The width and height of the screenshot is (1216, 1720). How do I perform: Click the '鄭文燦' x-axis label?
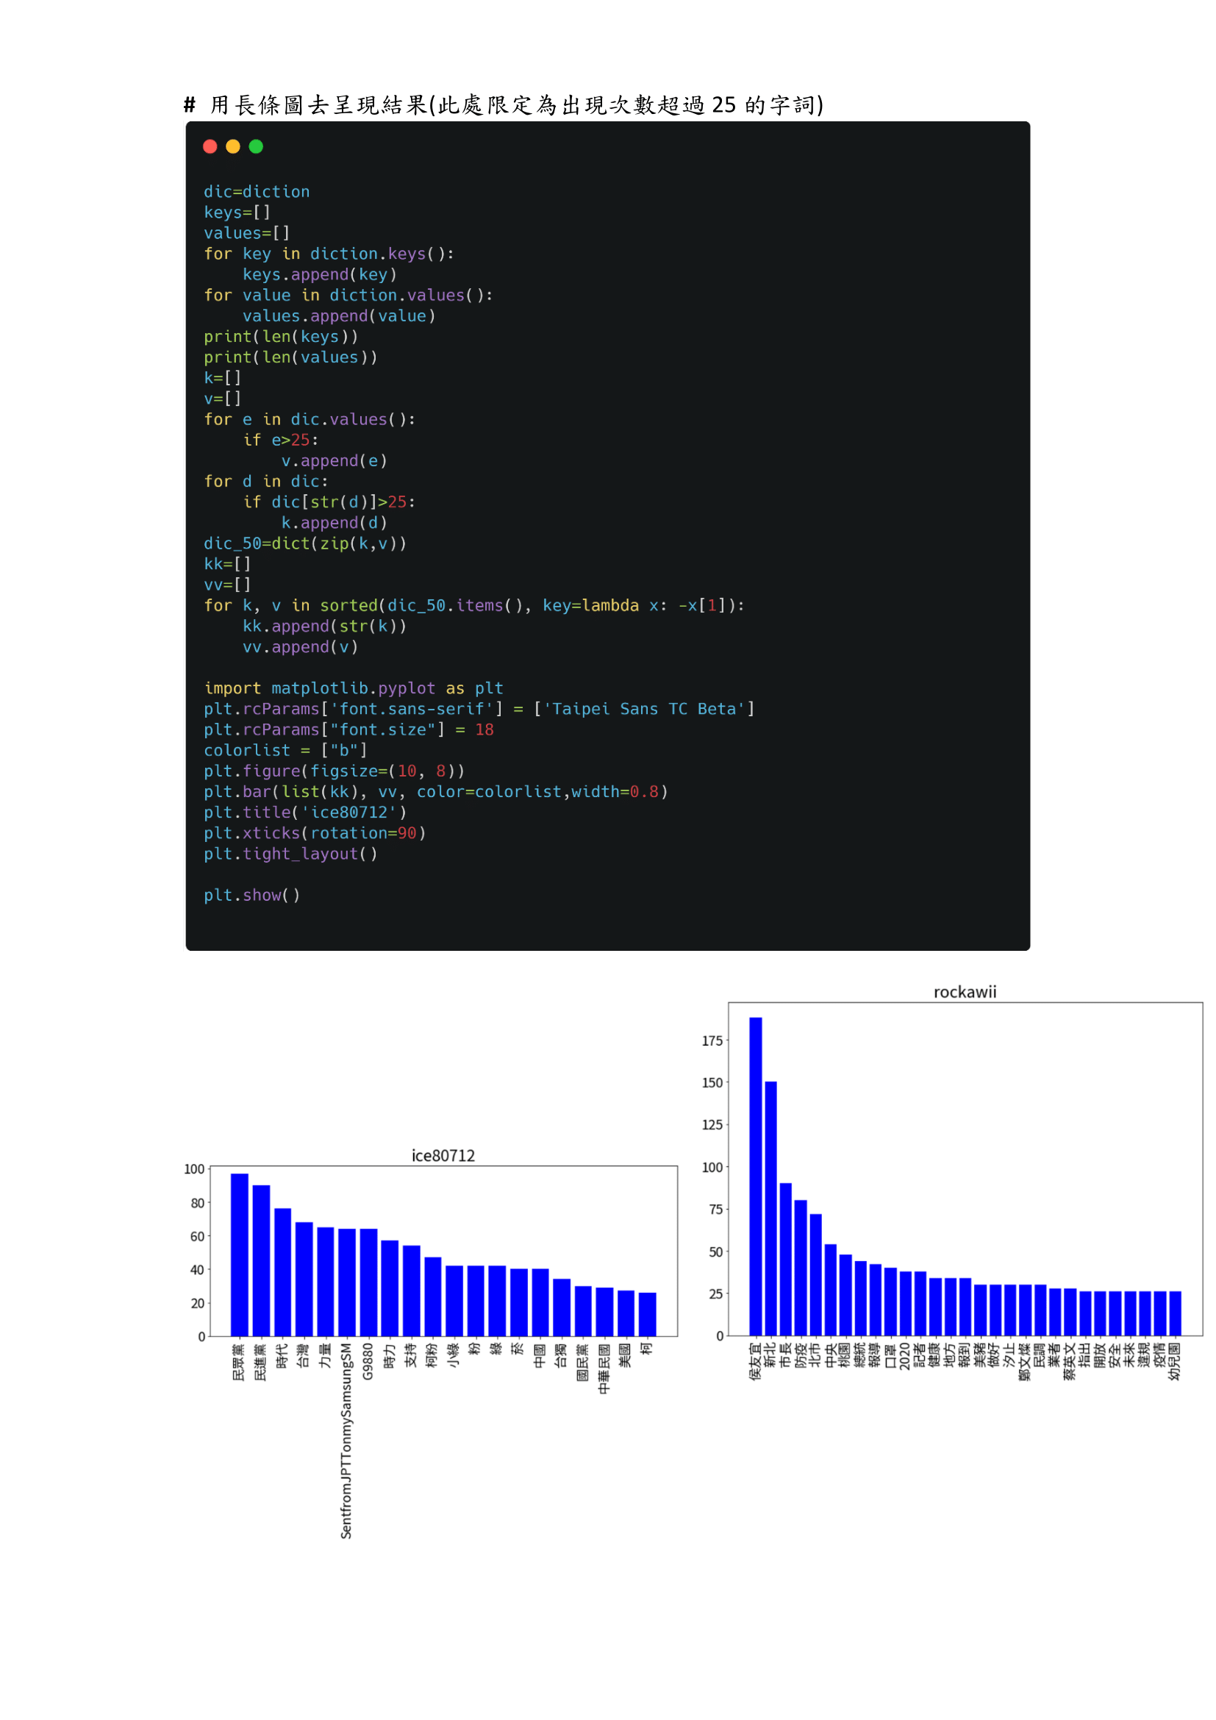[x=1024, y=1361]
